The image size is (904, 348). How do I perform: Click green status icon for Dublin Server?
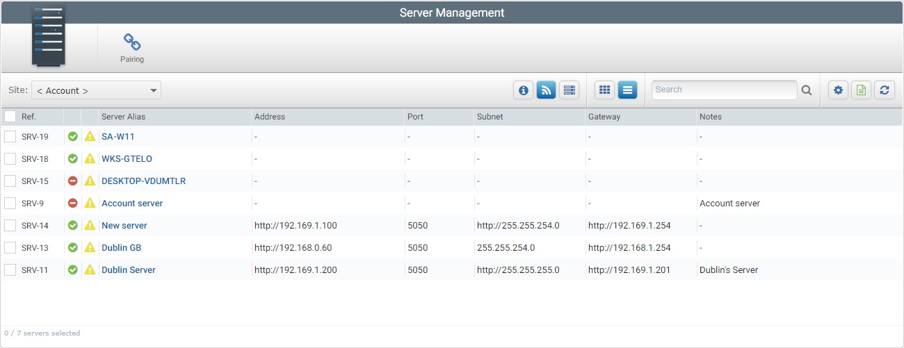(x=72, y=270)
